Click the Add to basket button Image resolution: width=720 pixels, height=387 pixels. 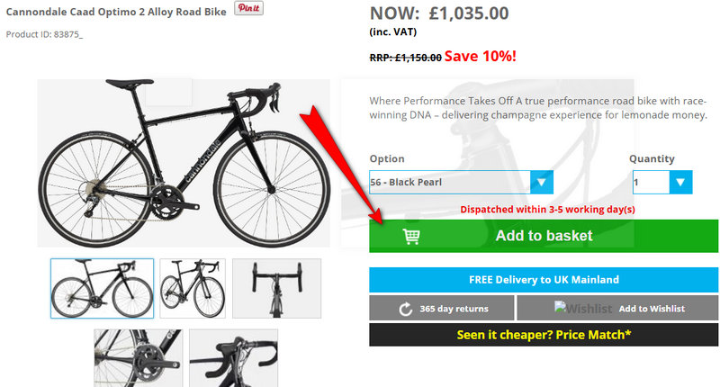[544, 236]
